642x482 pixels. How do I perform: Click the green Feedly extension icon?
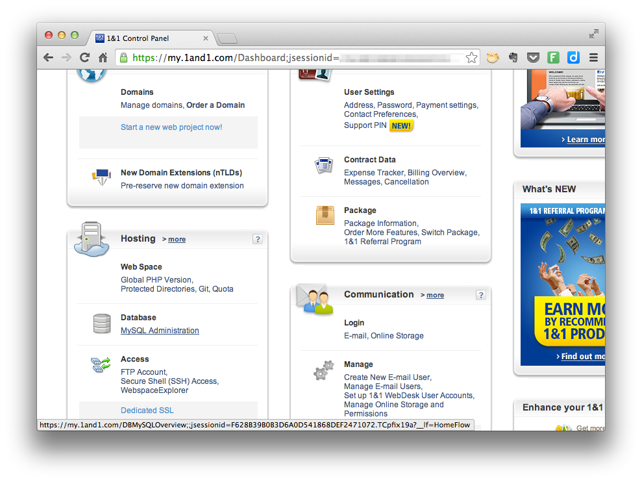pos(553,58)
